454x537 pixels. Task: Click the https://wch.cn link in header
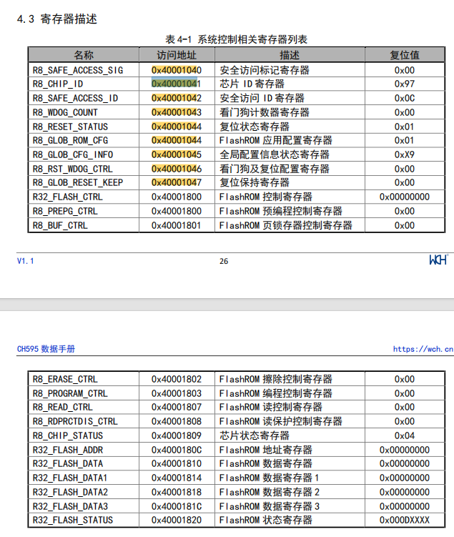423,349
